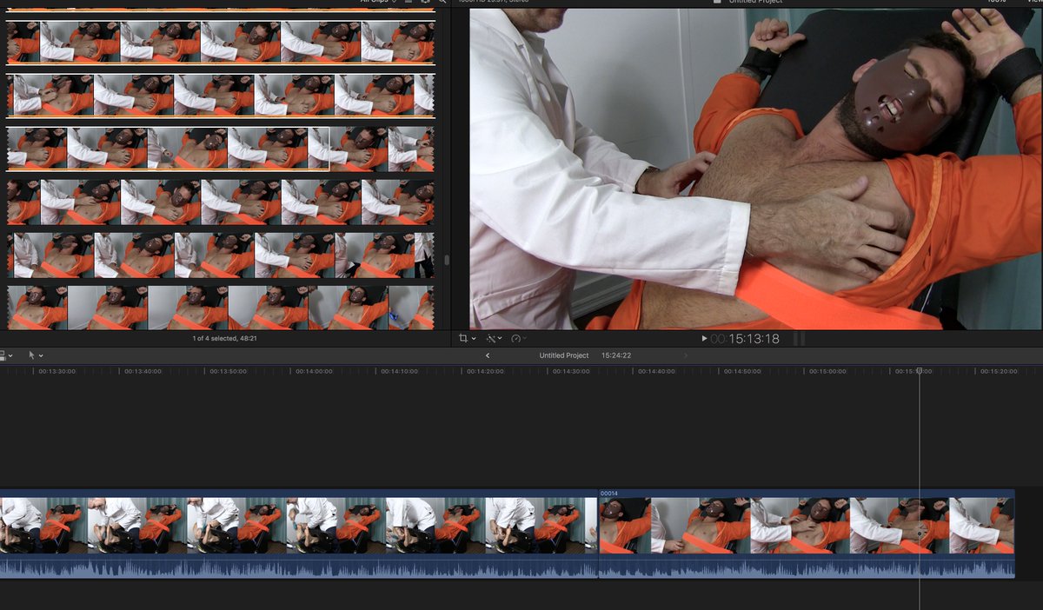
Task: Click the '1 of 4 selected, 48:21' status text
Action: coord(224,338)
